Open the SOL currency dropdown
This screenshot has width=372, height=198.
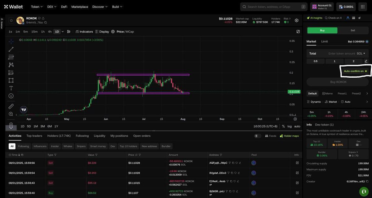[361, 54]
